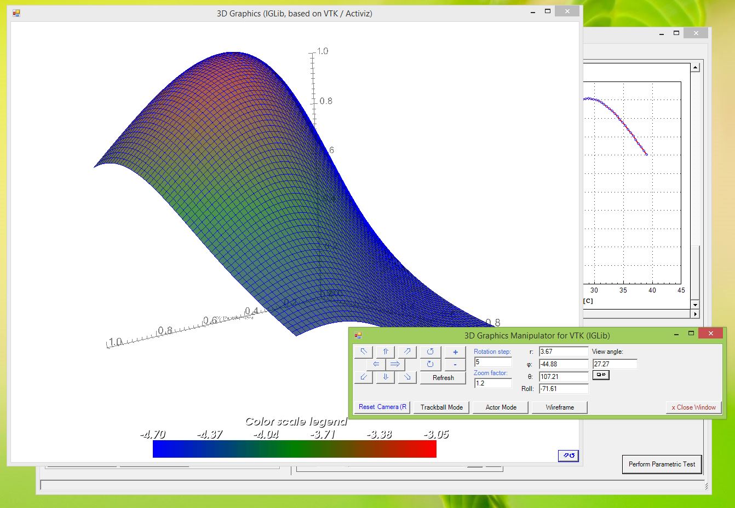
Task: Click the scrollbar down arrow on the plot window
Action: coord(695,305)
